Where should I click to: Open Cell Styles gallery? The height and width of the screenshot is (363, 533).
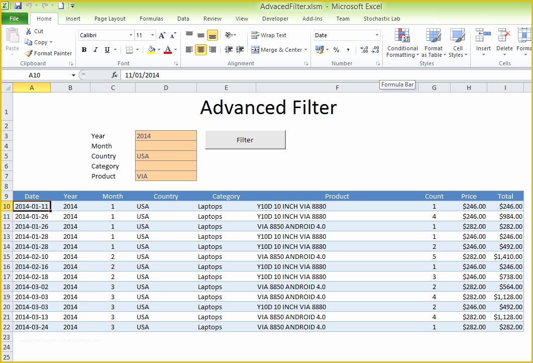point(458,43)
